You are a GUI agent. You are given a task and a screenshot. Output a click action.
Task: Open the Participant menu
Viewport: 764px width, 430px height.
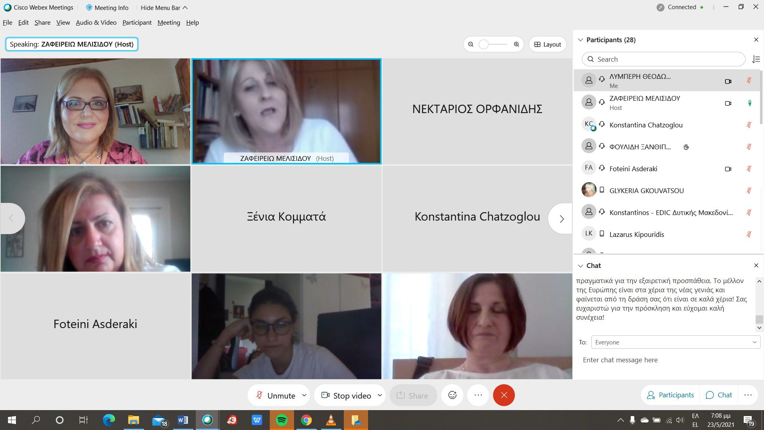137,23
